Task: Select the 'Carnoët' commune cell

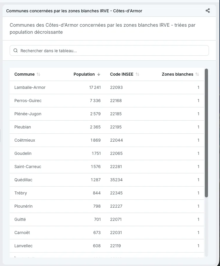Action: click(x=22, y=233)
